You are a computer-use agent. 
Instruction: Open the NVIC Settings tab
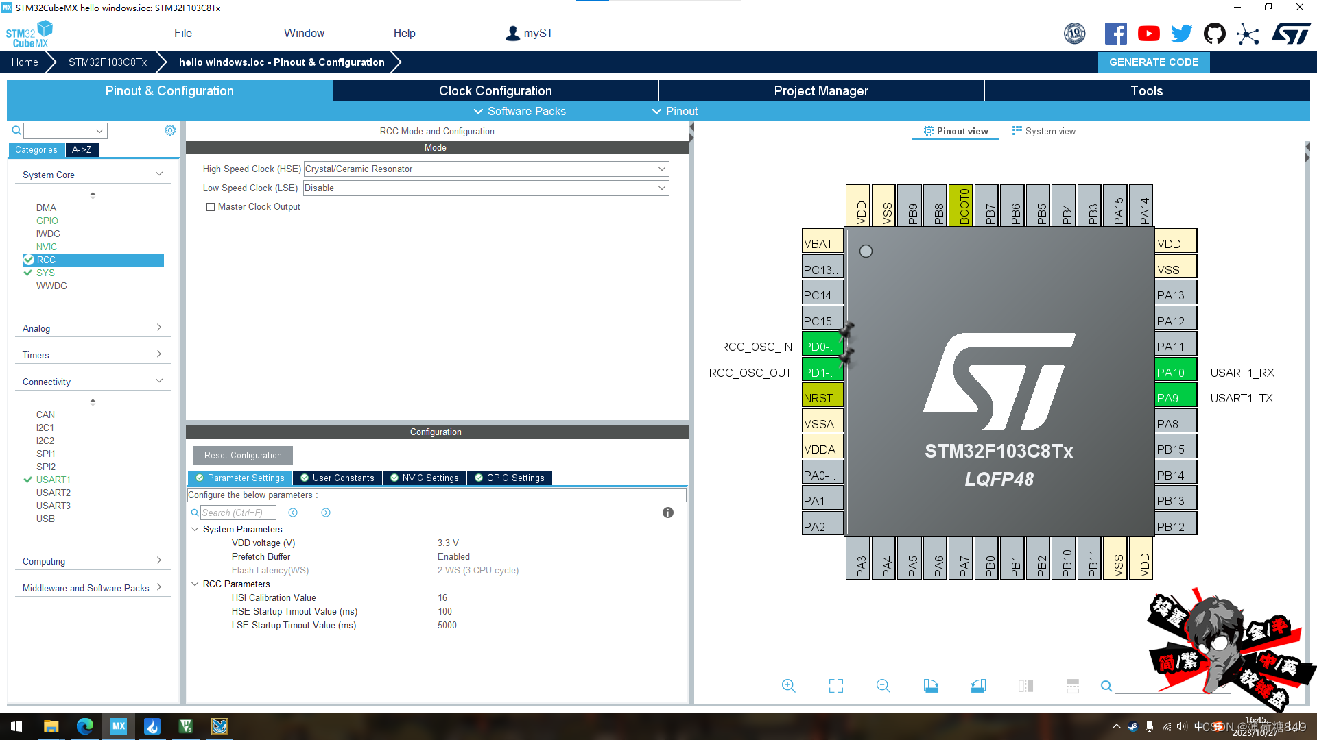[x=425, y=478]
